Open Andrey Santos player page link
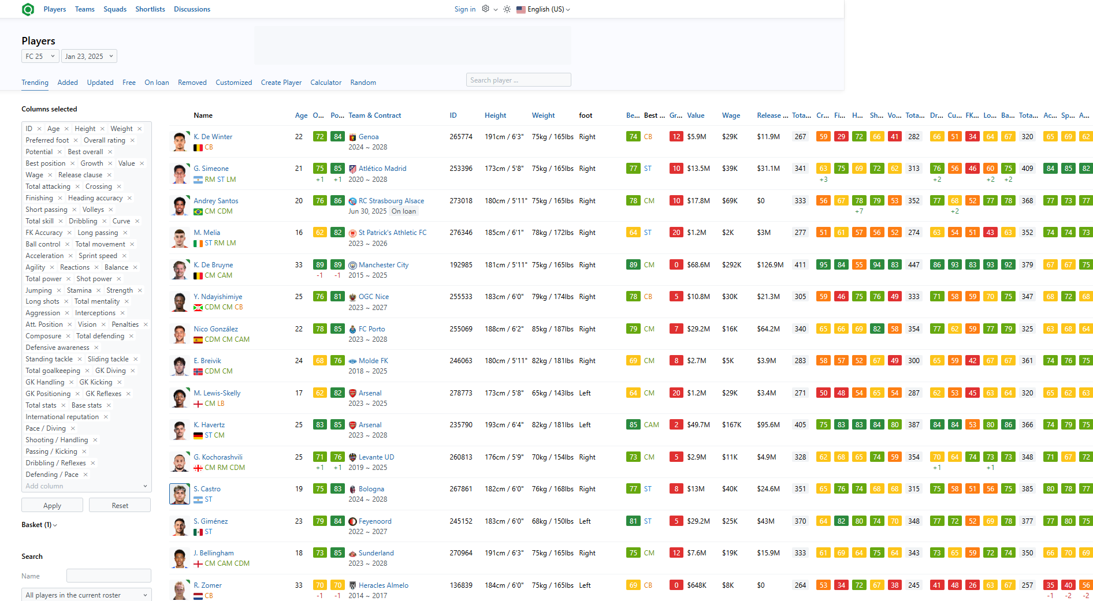The width and height of the screenshot is (1093, 601). point(216,201)
